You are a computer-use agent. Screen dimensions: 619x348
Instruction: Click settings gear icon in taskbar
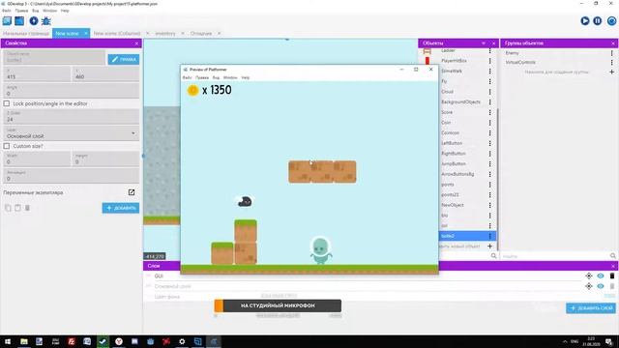point(182,341)
